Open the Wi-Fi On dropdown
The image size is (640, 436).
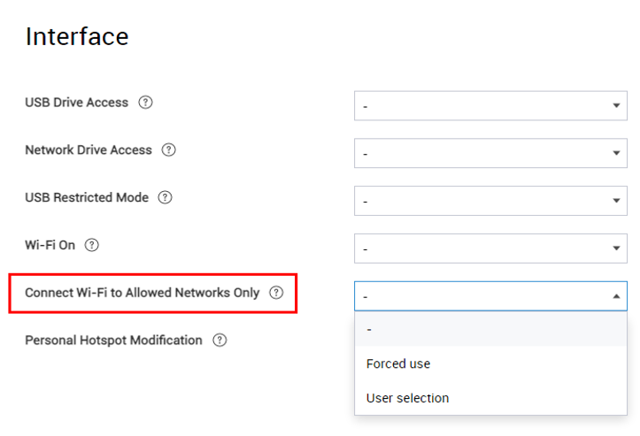coord(490,249)
